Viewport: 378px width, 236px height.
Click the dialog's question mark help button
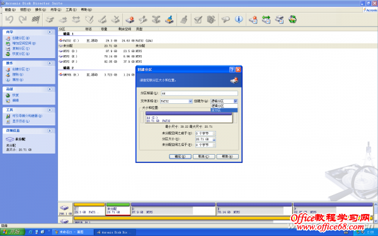[x=232, y=70]
